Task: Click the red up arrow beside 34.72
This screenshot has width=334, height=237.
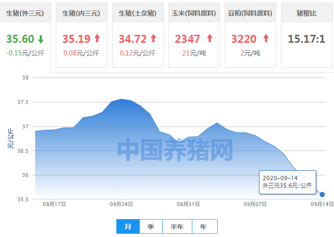Action: click(153, 39)
